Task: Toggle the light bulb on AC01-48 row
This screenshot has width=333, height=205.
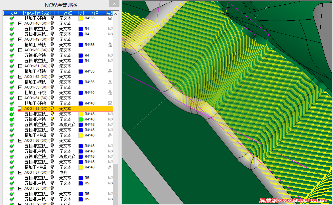Action: [x=52, y=23]
